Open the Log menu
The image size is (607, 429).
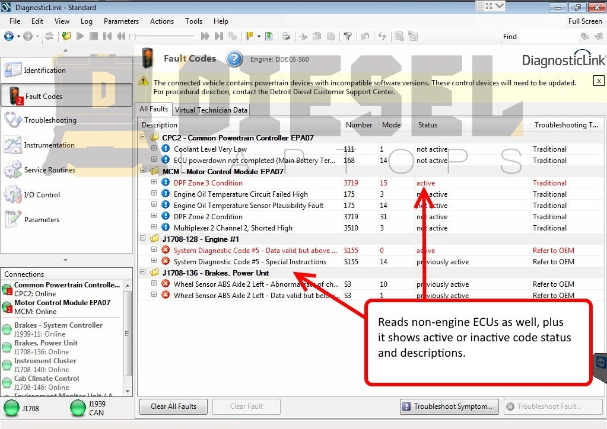coord(86,21)
